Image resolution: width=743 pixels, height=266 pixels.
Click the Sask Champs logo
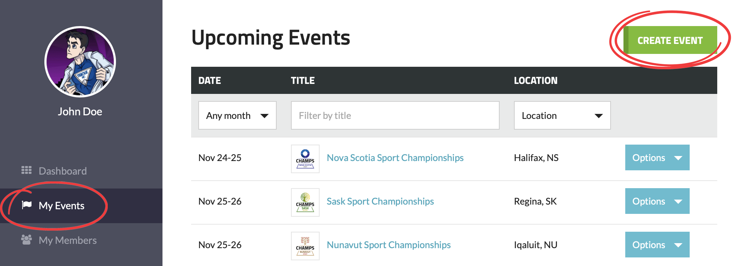[x=305, y=202]
